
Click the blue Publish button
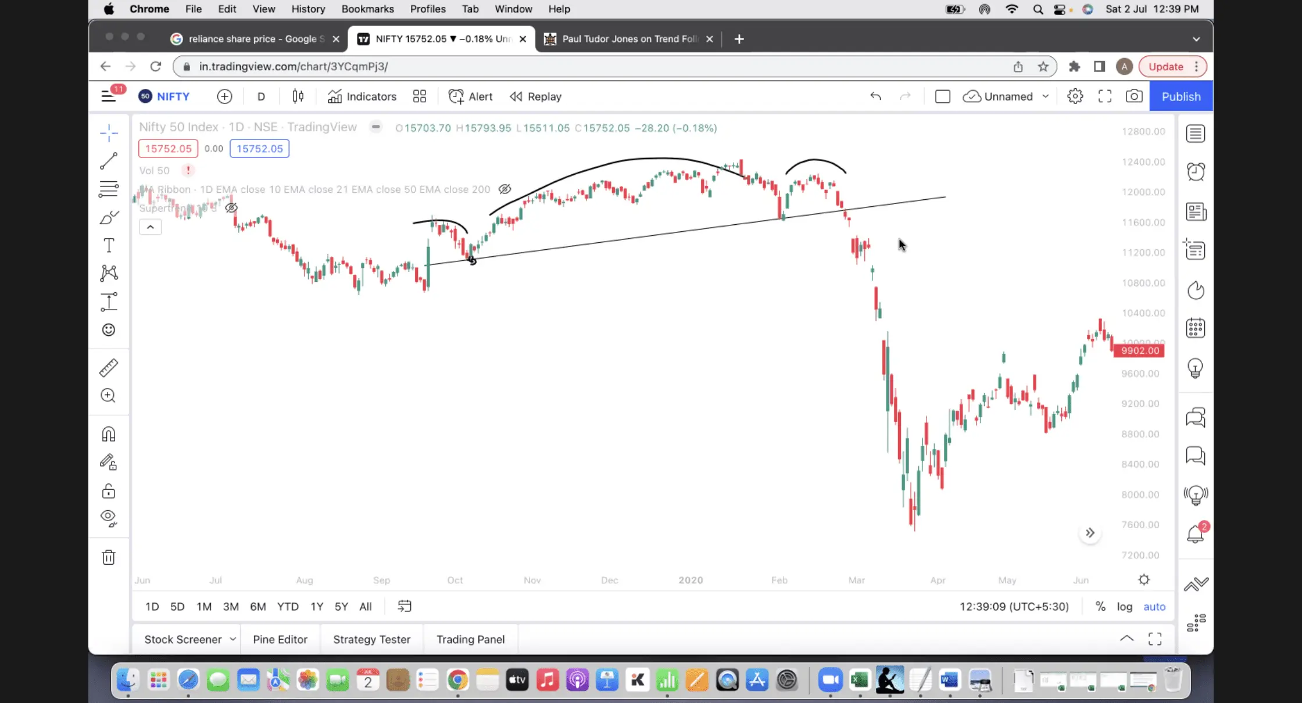[x=1181, y=96]
